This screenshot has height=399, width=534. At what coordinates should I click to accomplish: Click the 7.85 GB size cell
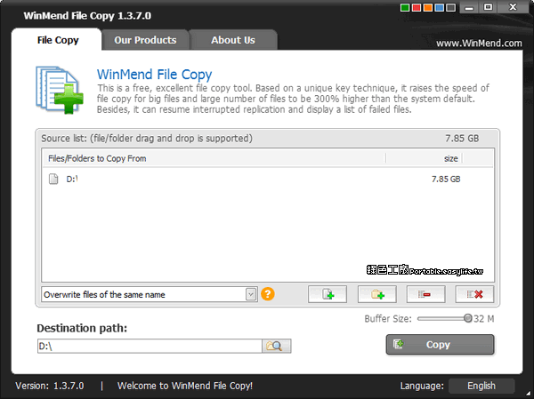[446, 179]
